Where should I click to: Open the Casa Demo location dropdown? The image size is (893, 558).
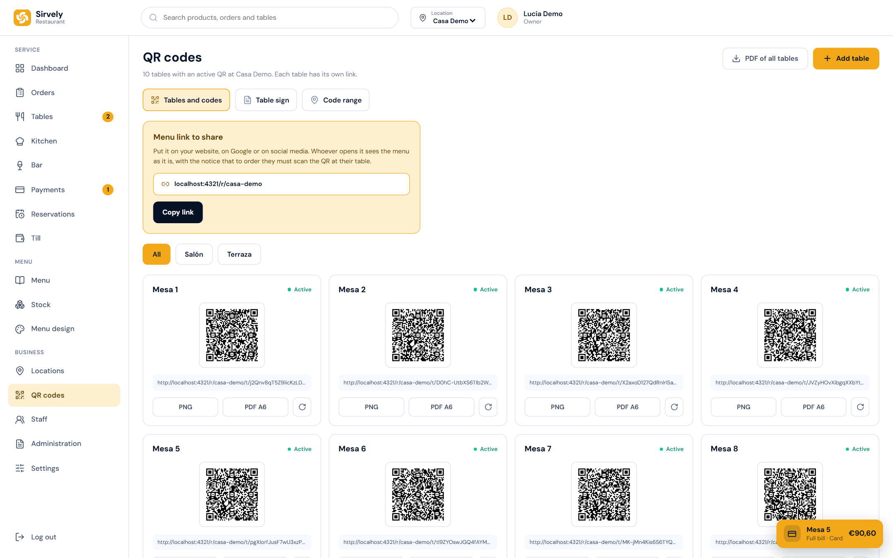click(x=448, y=17)
